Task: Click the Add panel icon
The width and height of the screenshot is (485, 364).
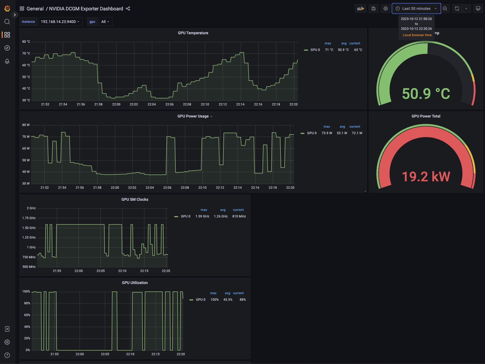Action: (360, 8)
